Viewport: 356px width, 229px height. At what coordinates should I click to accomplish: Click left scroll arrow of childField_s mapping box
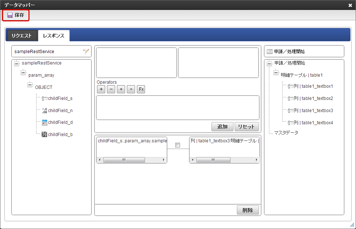100,160
